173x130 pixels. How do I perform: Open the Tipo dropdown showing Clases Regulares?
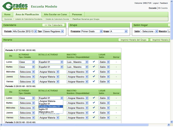pos(53,31)
